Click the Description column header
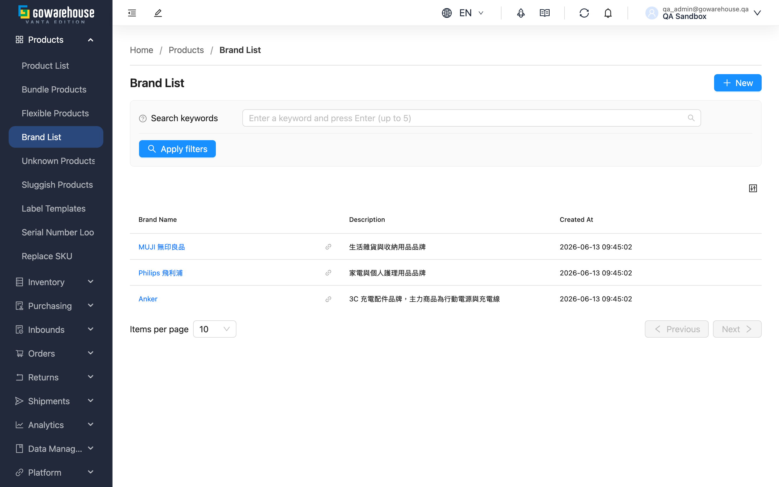 [x=367, y=220]
